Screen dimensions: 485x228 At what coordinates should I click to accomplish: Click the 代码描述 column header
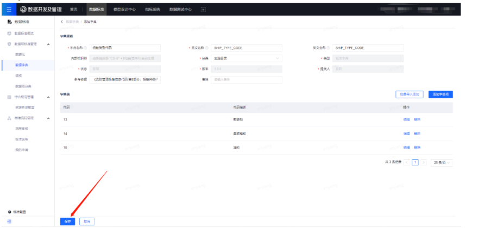[x=240, y=107]
